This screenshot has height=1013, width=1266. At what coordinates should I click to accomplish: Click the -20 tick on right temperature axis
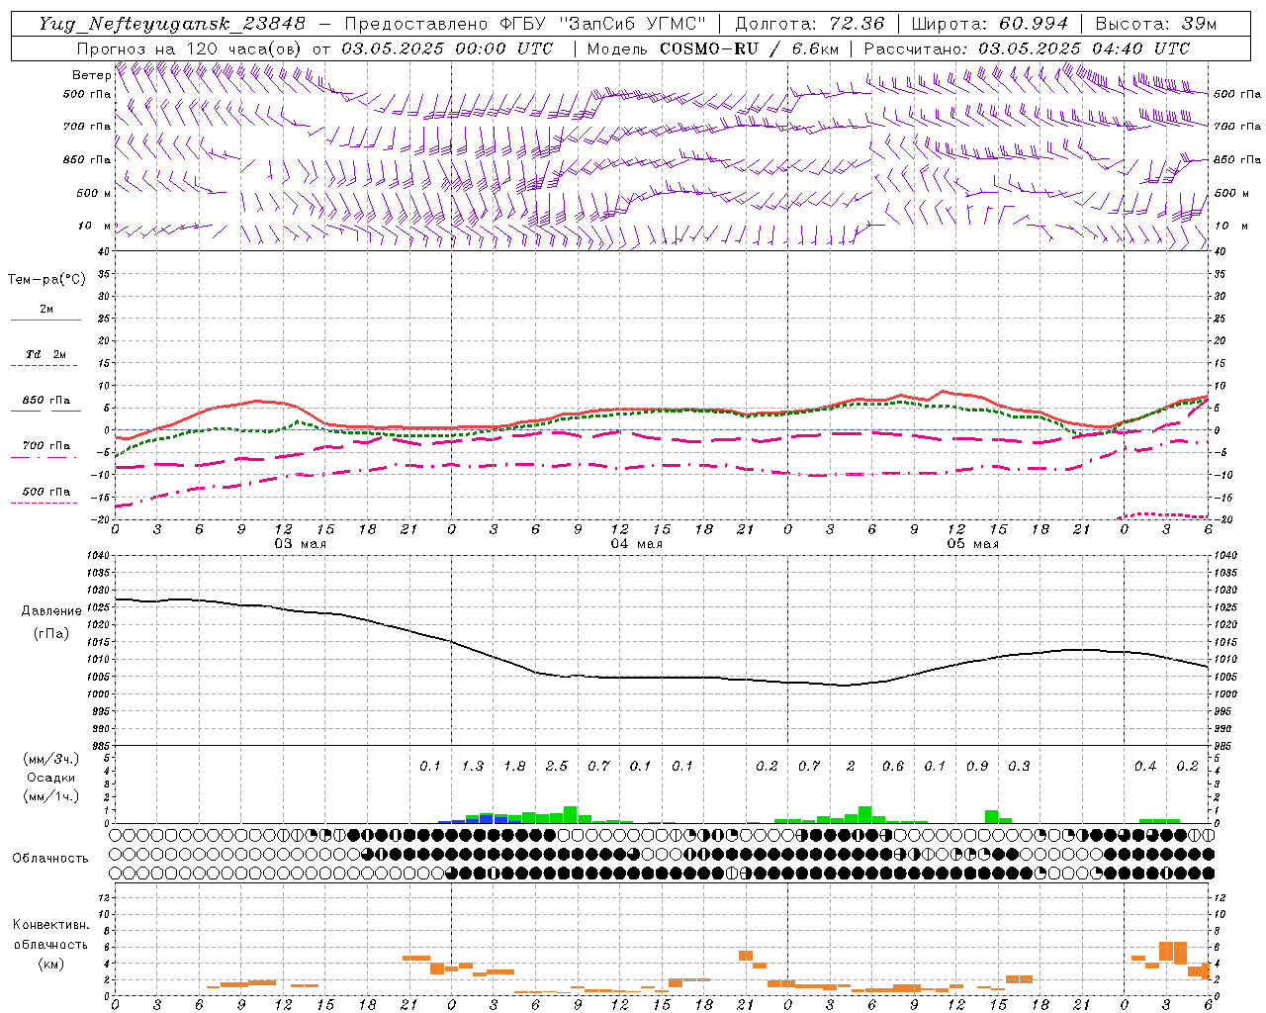(1221, 519)
